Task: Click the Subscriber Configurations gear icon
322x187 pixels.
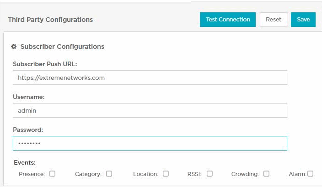Action: (14, 47)
